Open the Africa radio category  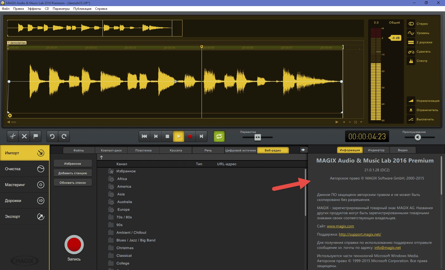pyautogui.click(x=122, y=179)
